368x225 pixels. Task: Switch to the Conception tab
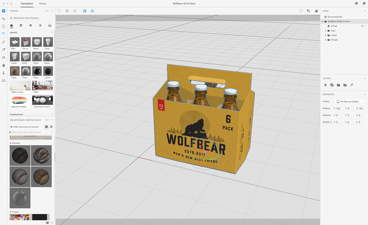(x=27, y=3)
